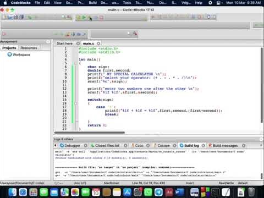This screenshot has height=198, width=264.
Task: Click the 'Read/Write' status bar entry
Action: coord(226,183)
